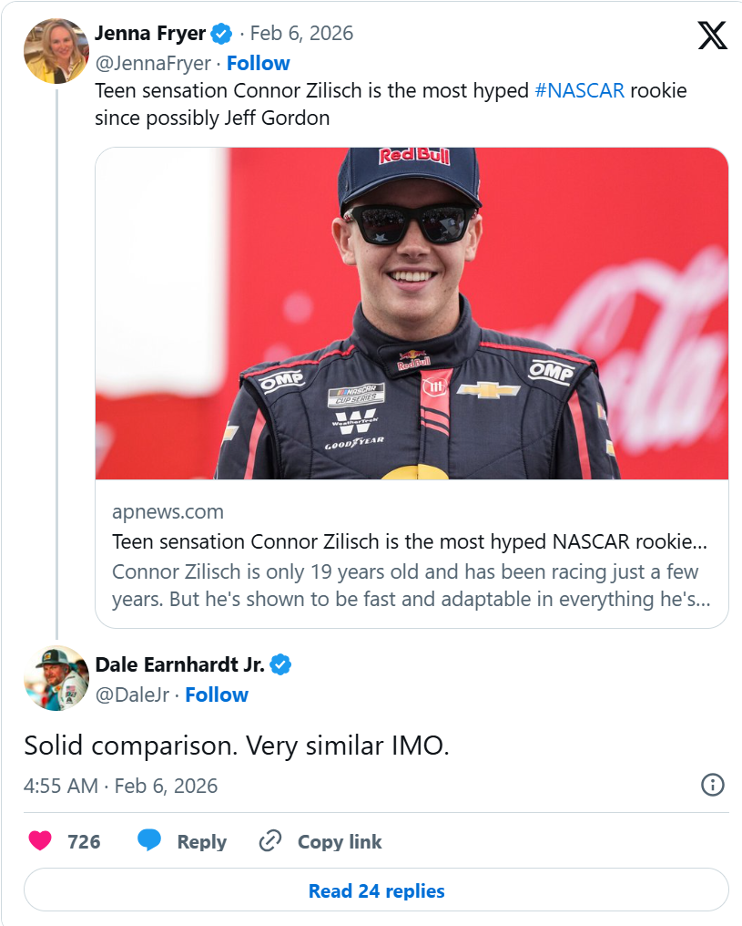Follow Jenna Fryer
The image size is (742, 926).
coord(258,63)
